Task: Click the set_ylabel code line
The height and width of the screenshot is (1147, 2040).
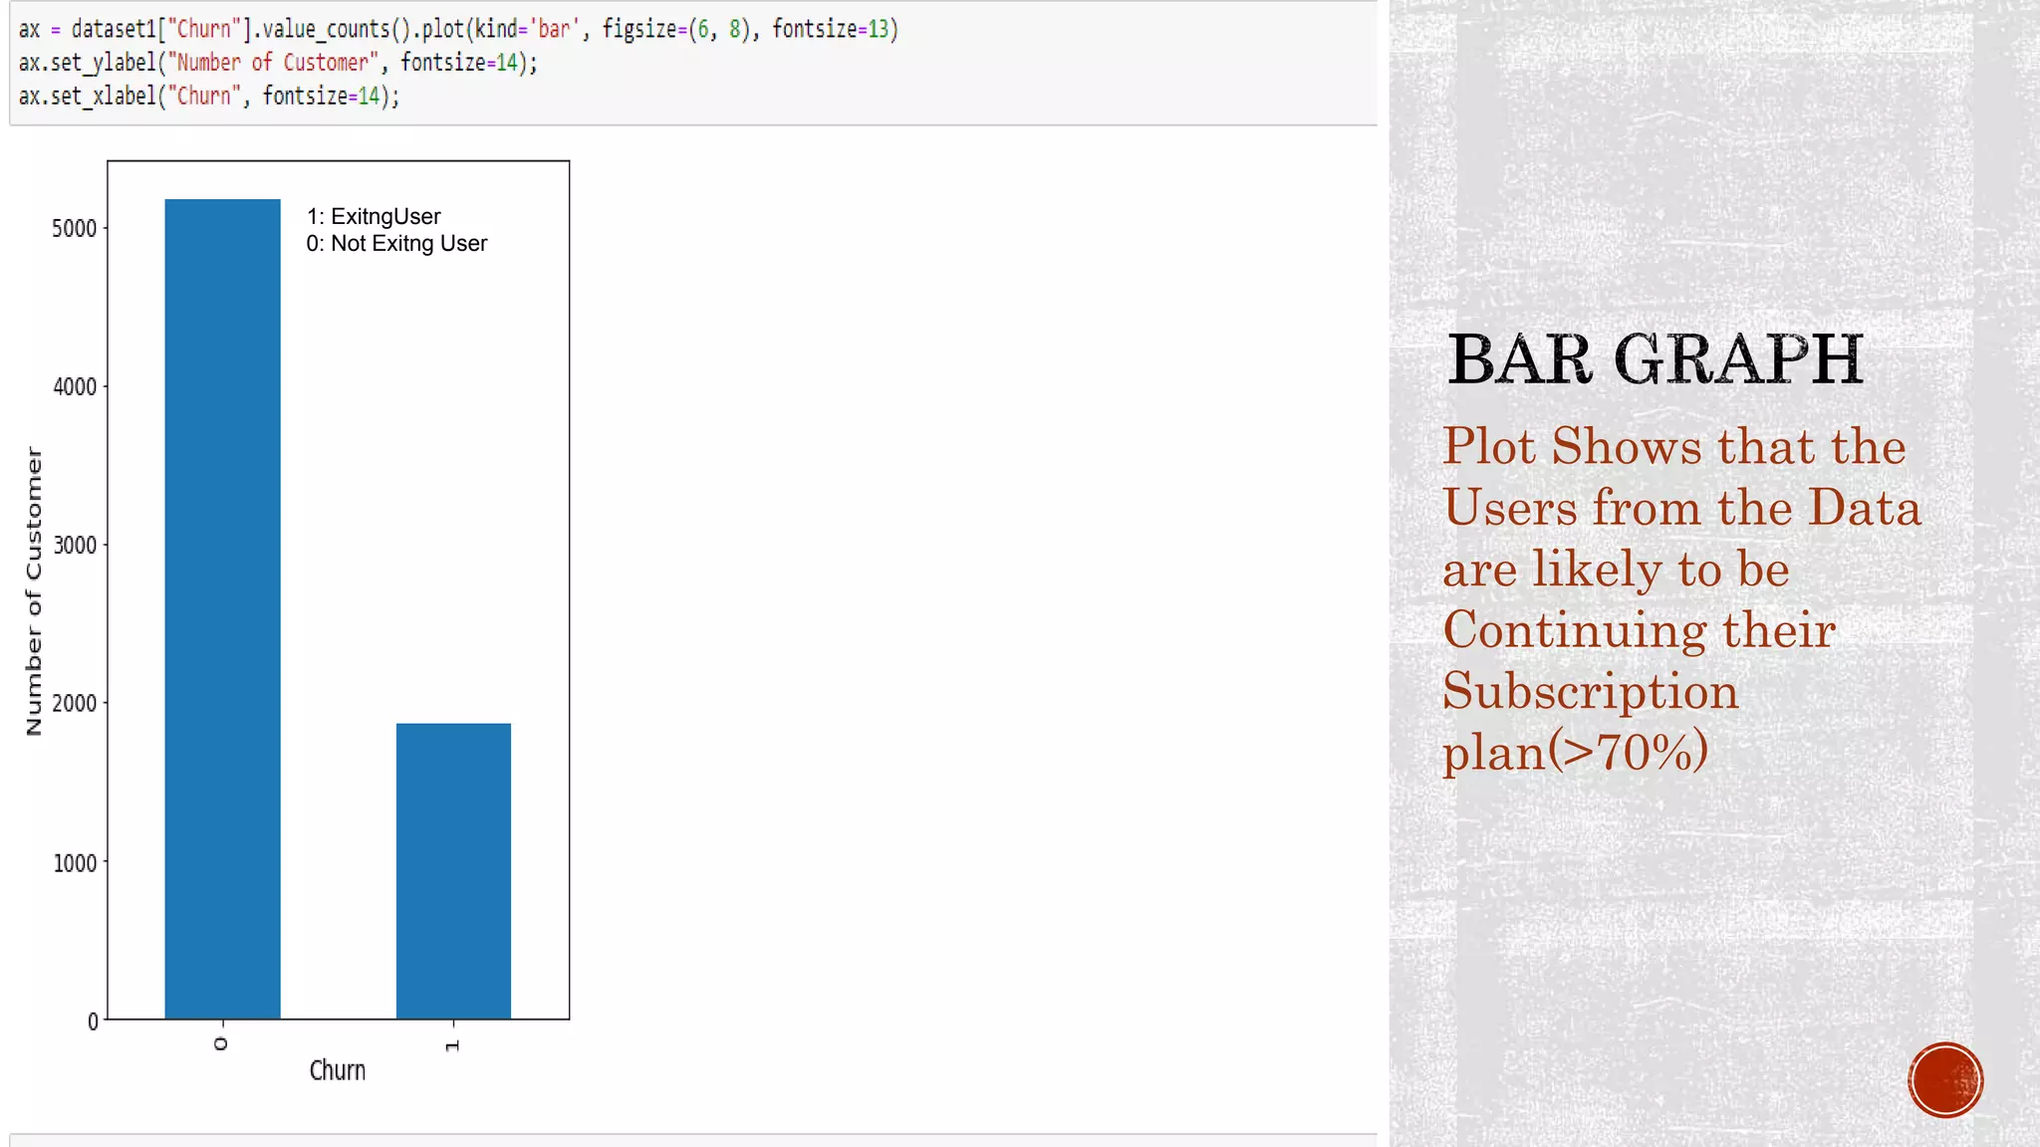Action: pos(278,63)
